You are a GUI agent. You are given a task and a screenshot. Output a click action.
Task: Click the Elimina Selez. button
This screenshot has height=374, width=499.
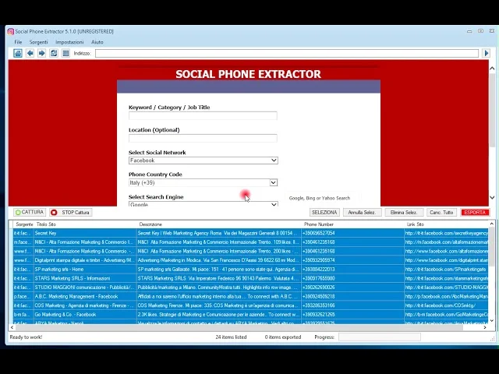click(404, 212)
